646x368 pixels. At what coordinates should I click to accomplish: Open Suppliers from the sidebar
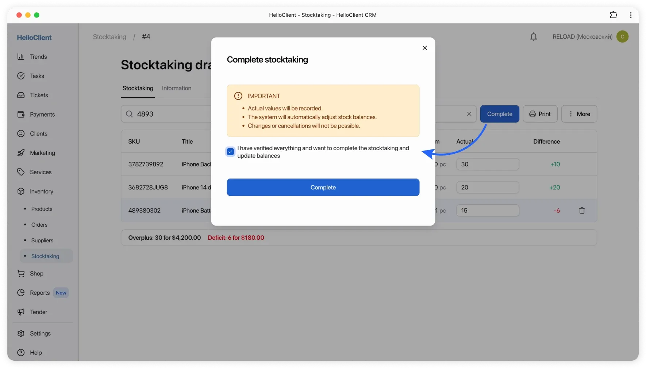pos(43,240)
